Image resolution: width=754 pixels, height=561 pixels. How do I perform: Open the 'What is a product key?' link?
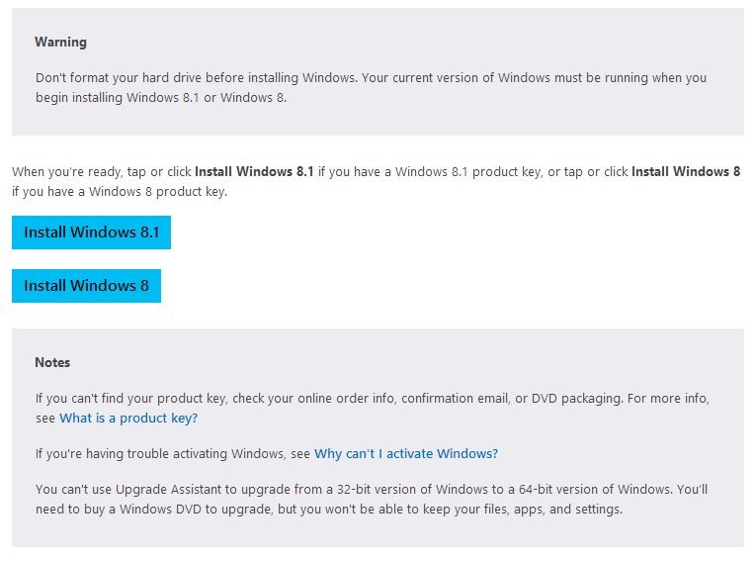point(128,418)
